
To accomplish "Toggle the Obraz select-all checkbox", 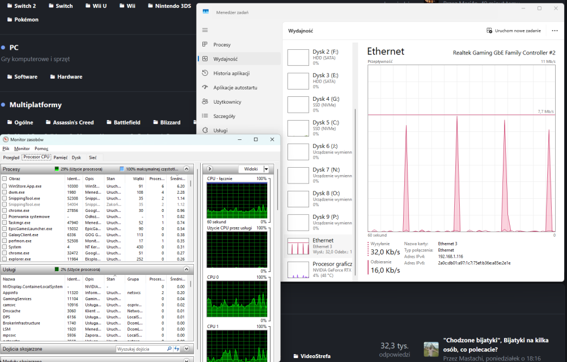I will pyautogui.click(x=5, y=178).
